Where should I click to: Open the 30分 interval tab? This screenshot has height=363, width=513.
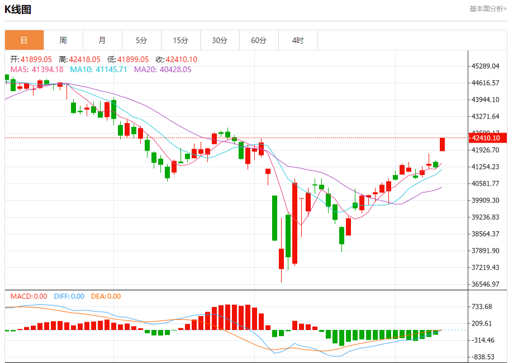click(x=220, y=40)
